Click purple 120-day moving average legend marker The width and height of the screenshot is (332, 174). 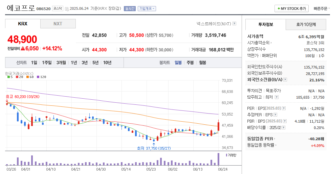[x=38, y=77]
